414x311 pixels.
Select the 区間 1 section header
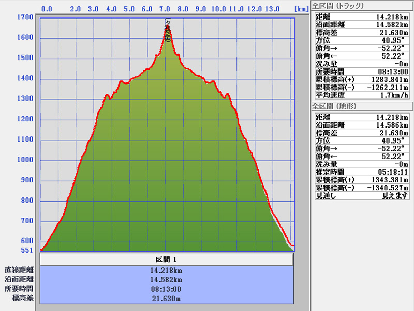166,259
